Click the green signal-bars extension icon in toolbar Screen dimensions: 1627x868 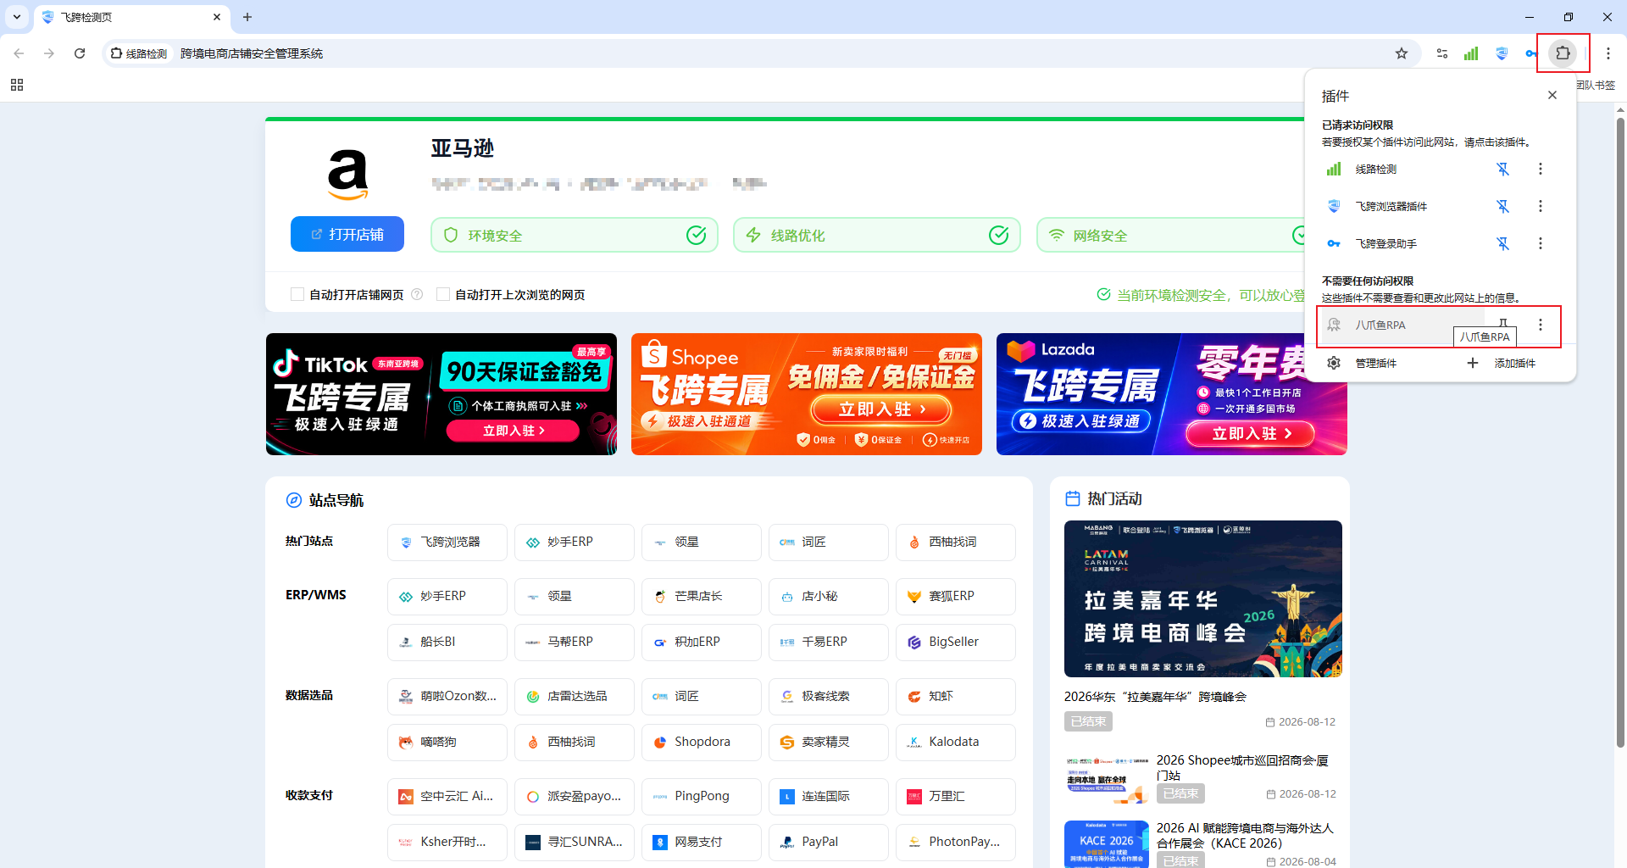pos(1471,53)
